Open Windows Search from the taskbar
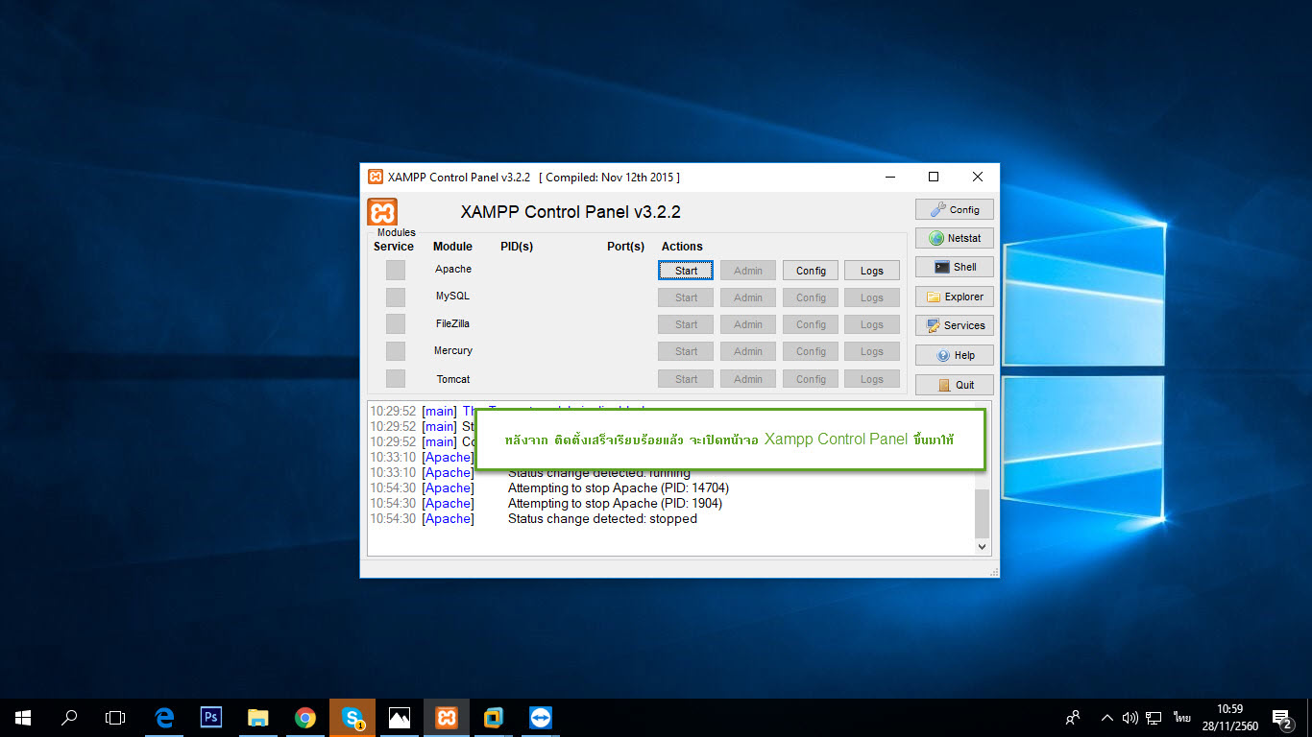The width and height of the screenshot is (1312, 737). pos(69,718)
